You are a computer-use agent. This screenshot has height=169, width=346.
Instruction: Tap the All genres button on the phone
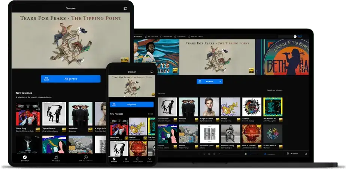tap(131, 104)
